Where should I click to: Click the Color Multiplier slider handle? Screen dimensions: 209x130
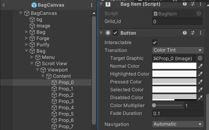click(x=154, y=105)
